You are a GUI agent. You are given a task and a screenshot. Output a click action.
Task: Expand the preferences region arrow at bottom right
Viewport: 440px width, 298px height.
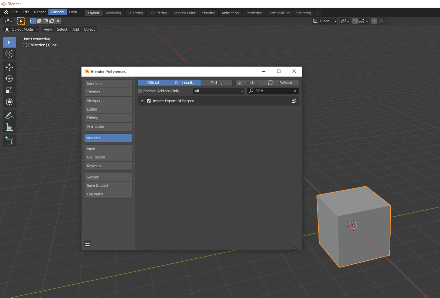tap(294, 249)
